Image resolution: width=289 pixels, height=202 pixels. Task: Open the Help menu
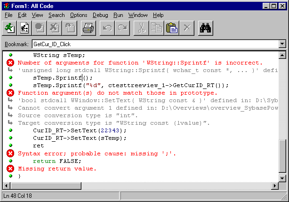(x=158, y=15)
